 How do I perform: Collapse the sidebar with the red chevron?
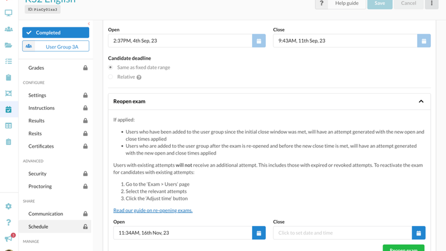pos(89,23)
